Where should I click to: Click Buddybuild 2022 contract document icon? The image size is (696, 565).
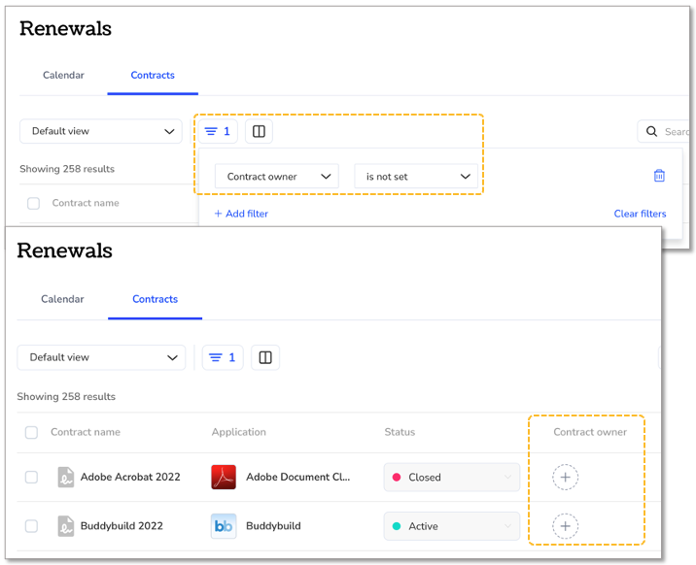click(66, 526)
